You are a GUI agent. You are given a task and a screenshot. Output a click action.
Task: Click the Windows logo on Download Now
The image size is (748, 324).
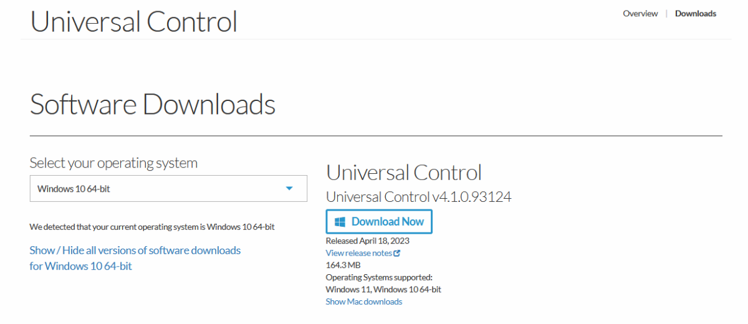pyautogui.click(x=340, y=222)
